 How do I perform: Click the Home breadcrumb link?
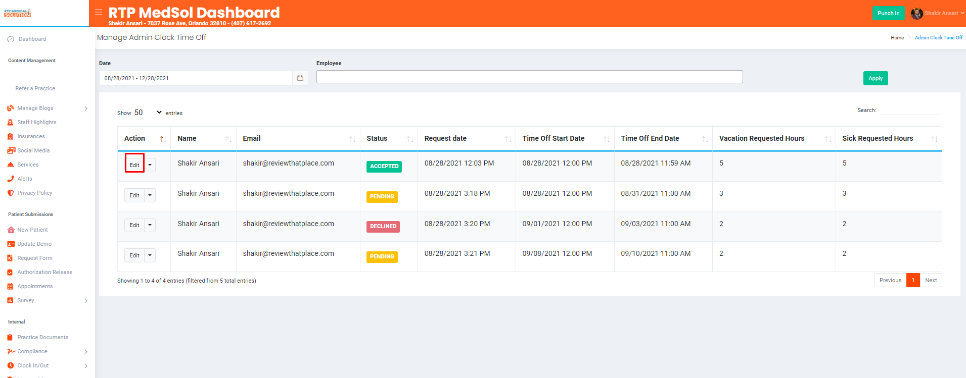click(x=897, y=38)
